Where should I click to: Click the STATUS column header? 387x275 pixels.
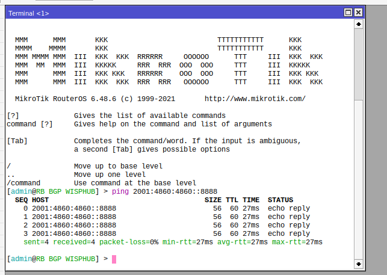point(280,200)
